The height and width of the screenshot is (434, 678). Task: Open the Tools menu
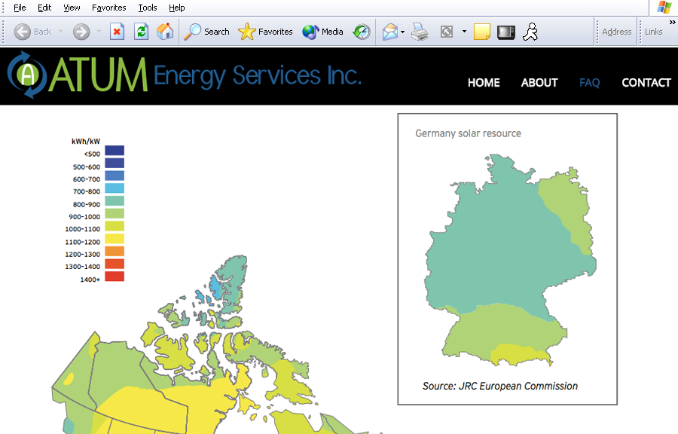(148, 8)
